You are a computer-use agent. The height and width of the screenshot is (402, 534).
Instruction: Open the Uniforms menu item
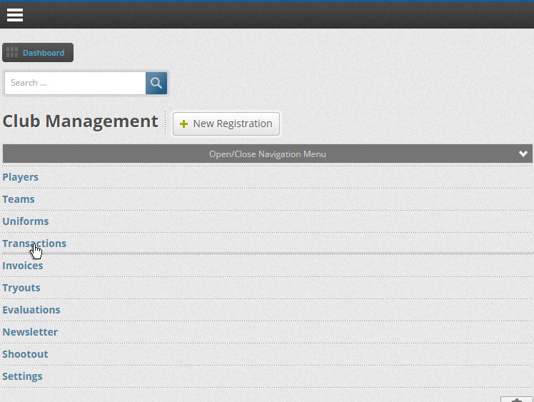[26, 221]
